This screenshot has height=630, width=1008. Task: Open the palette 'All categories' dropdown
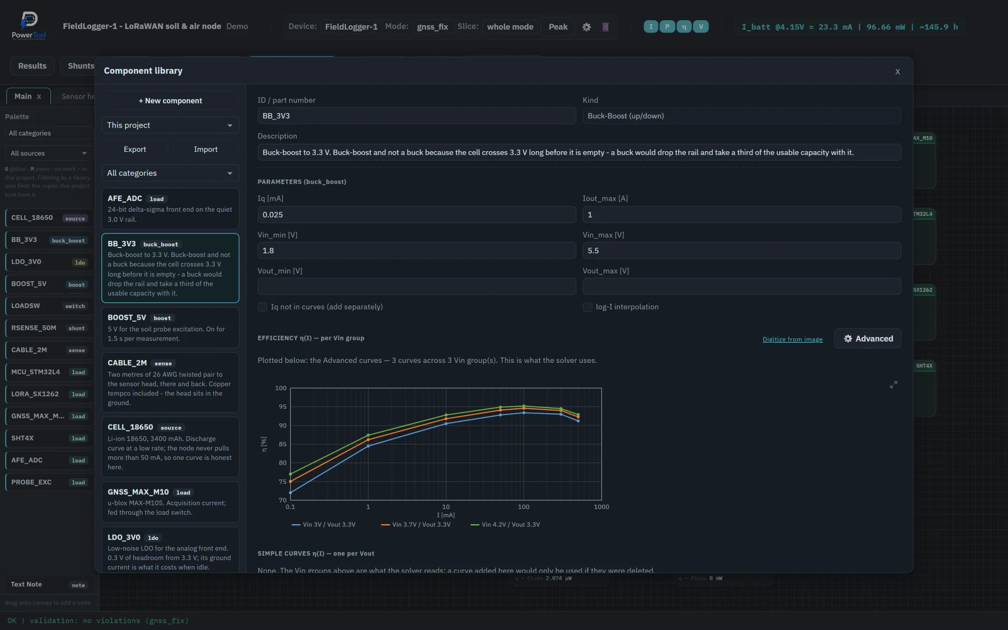pos(49,133)
